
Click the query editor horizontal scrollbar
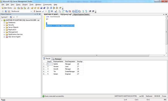pos(97,55)
